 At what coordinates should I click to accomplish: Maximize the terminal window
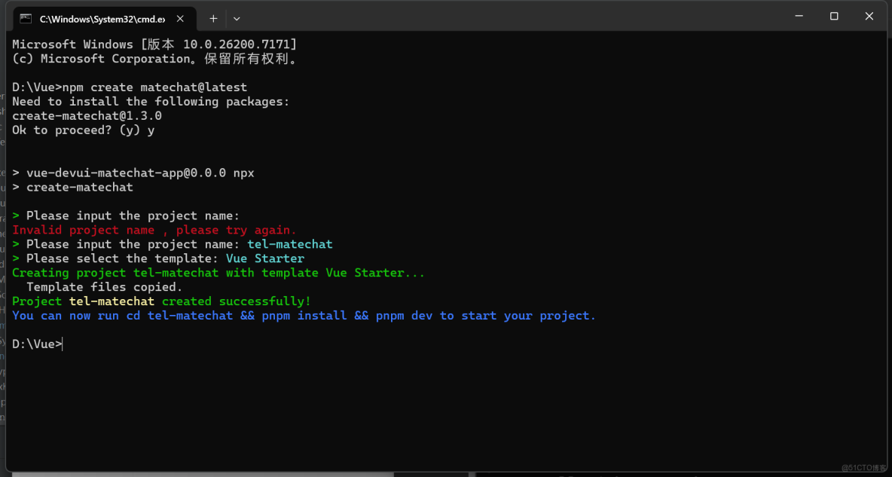(x=834, y=16)
